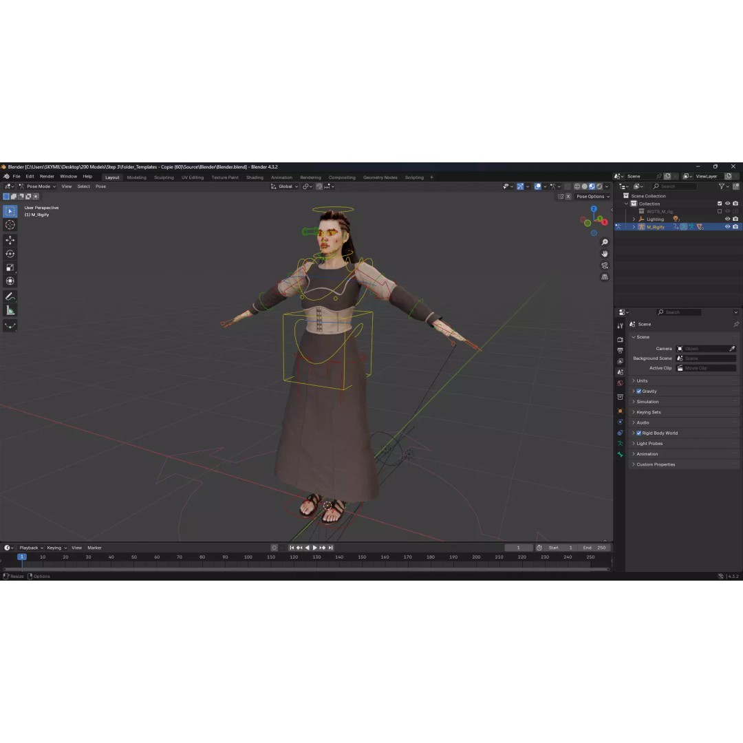The width and height of the screenshot is (743, 743).
Task: Expand the Simulation panel
Action: [x=685, y=402]
